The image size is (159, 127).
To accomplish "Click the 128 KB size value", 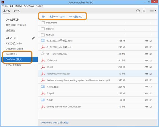I will pyautogui.click(x=122, y=41).
